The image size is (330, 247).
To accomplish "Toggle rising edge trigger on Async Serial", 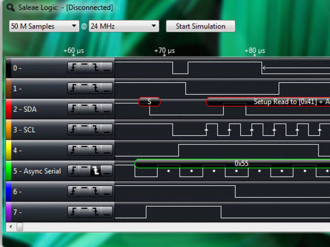I will (74, 171).
